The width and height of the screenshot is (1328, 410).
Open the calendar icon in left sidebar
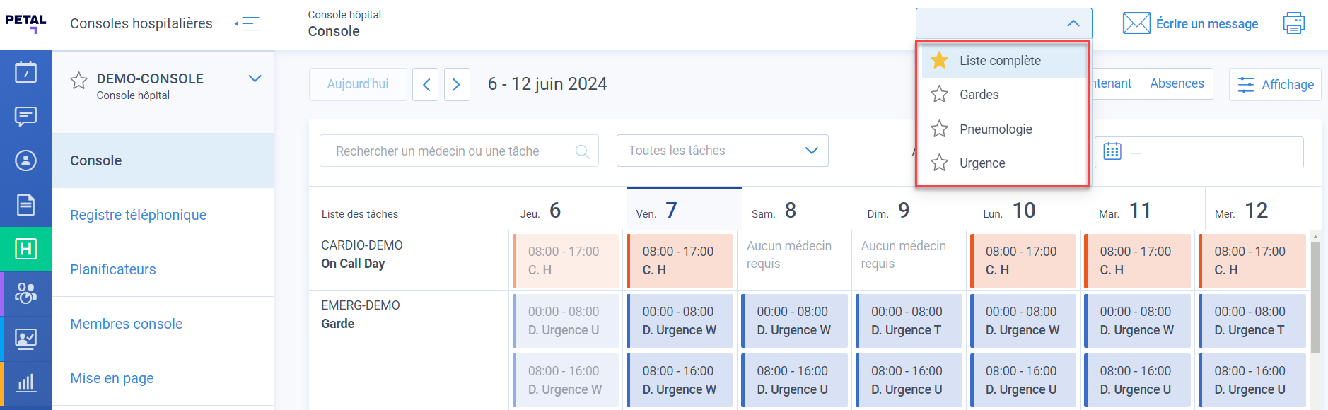pos(26,72)
